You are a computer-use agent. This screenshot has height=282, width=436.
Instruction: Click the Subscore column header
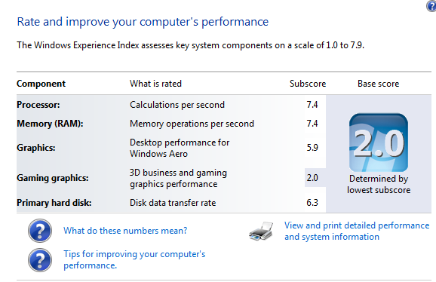[308, 84]
